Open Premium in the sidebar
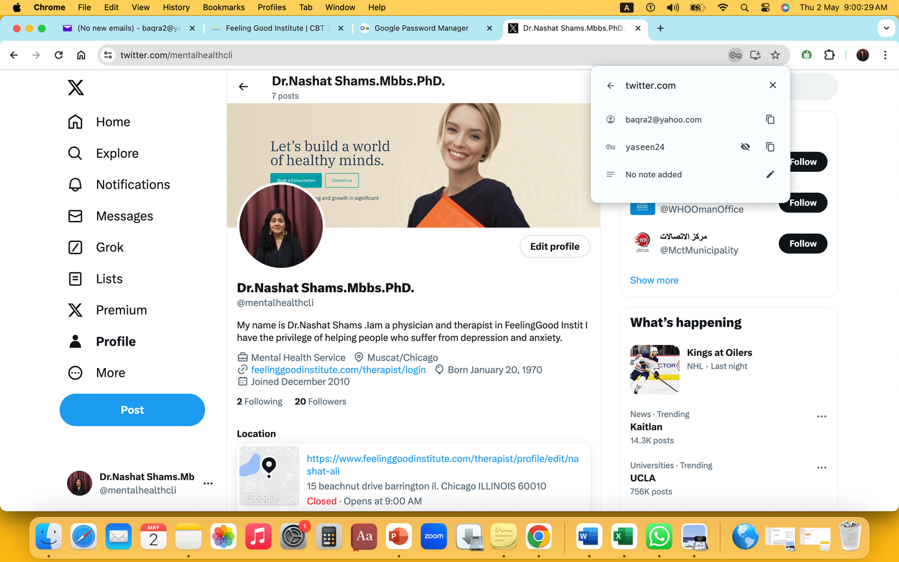 click(x=107, y=310)
